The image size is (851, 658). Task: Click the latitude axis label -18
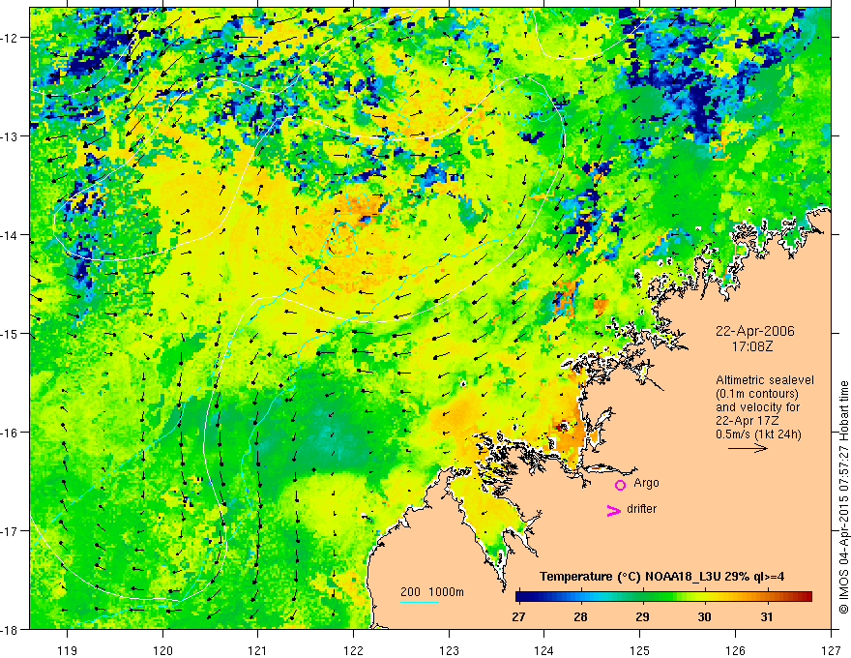click(11, 629)
